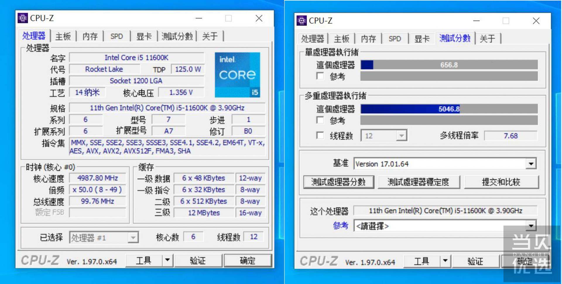The height and width of the screenshot is (284, 562).
Task: Click CPU-Z app icon in left window title bar
Action: click(x=23, y=18)
